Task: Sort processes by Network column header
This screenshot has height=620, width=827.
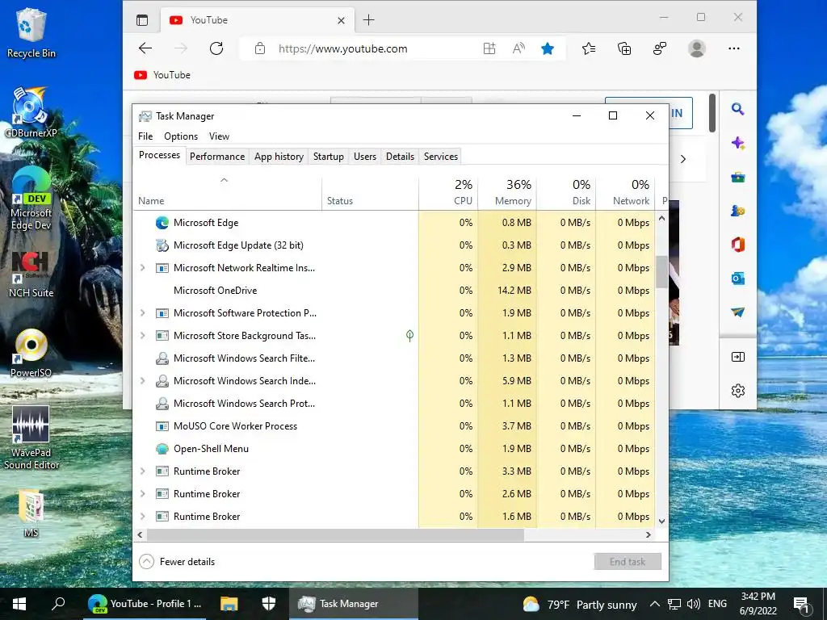Action: click(626, 192)
